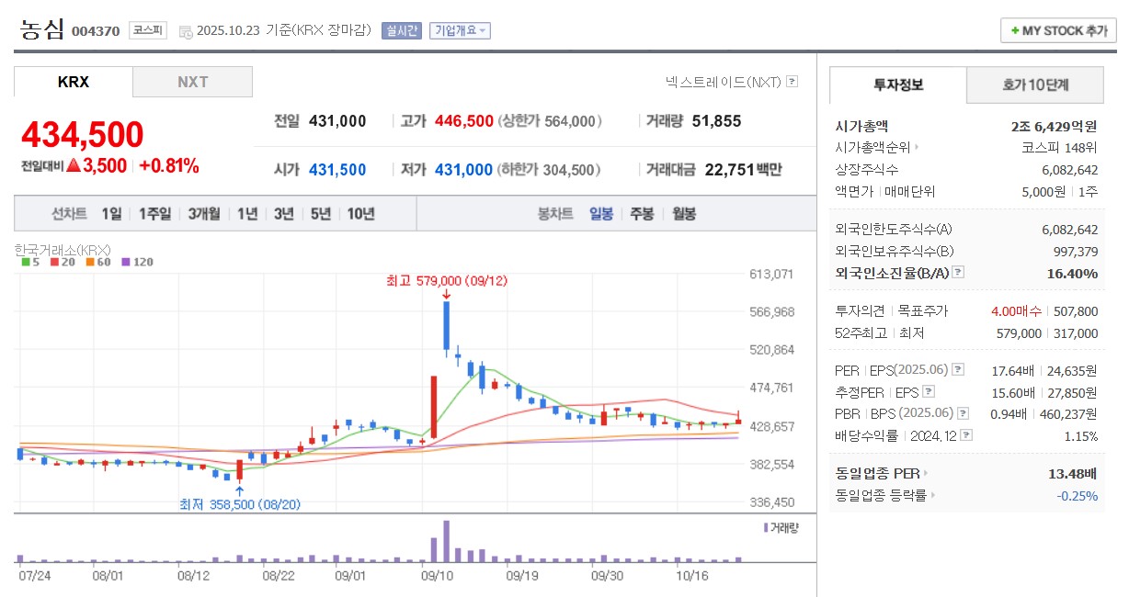Screen dimensions: 1129x597
Task: Click the PBR BPS help icon
Action: click(962, 412)
